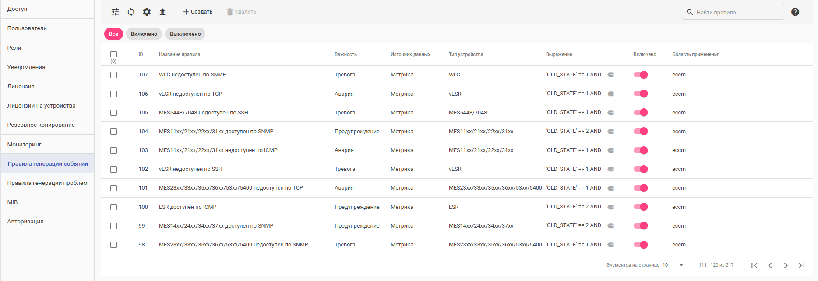
Task: Select the checkbox for rule 103
Action: pos(114,150)
